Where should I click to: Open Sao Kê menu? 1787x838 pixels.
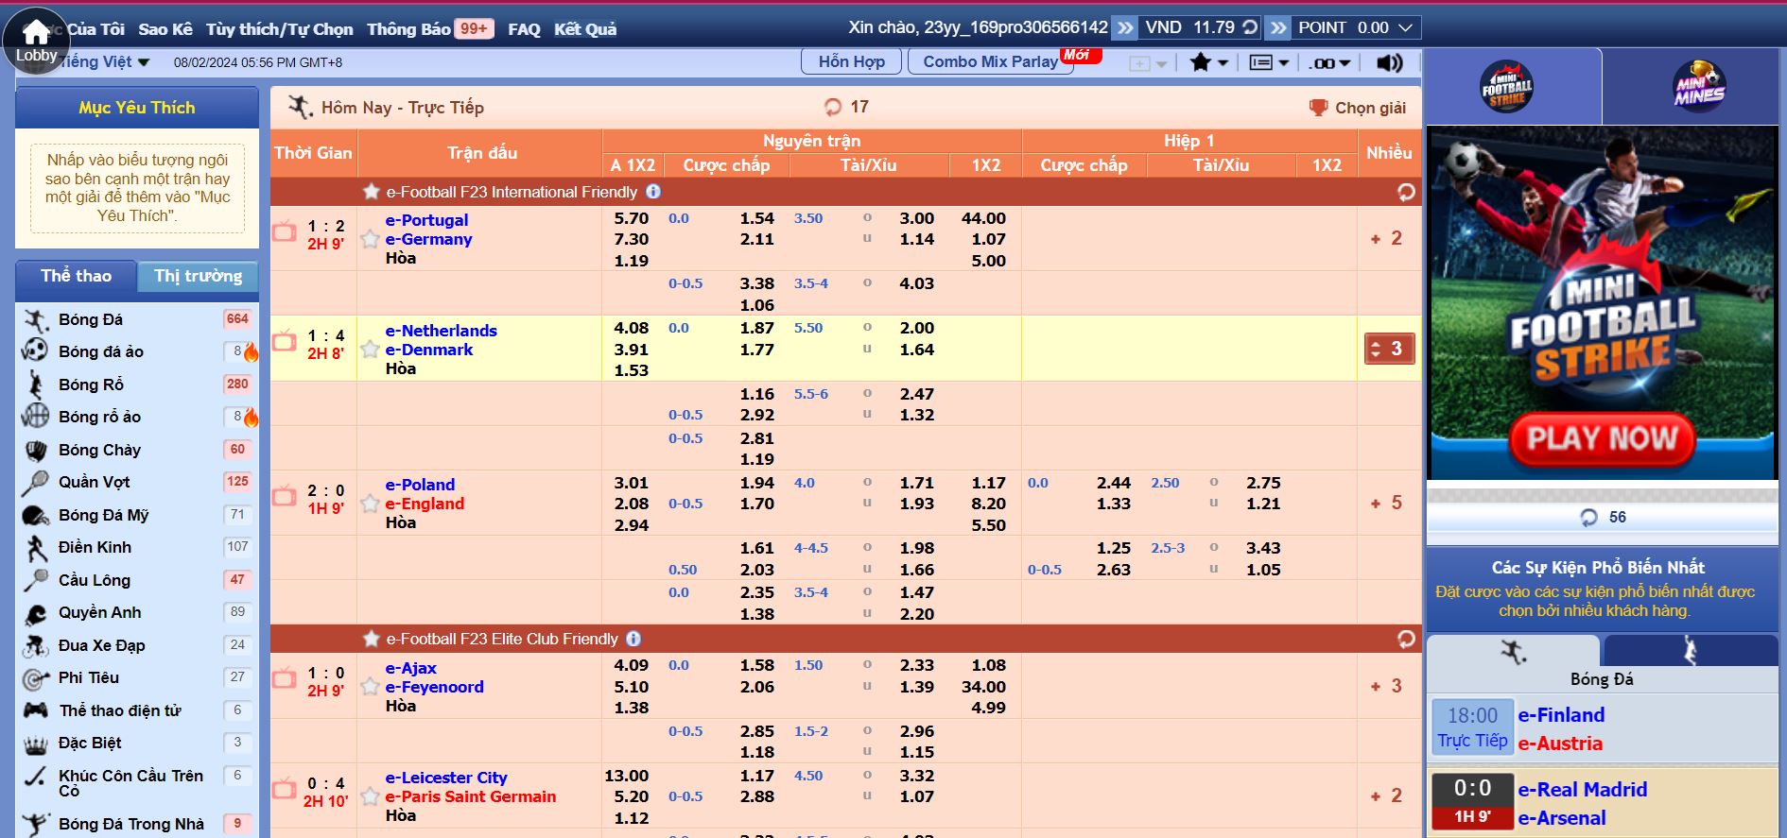[165, 29]
